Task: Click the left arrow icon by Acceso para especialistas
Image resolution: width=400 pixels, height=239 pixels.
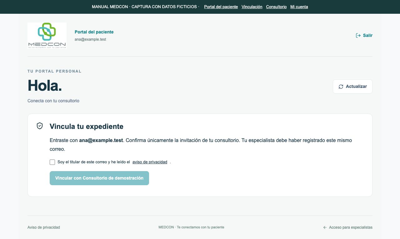Action: 325,227
